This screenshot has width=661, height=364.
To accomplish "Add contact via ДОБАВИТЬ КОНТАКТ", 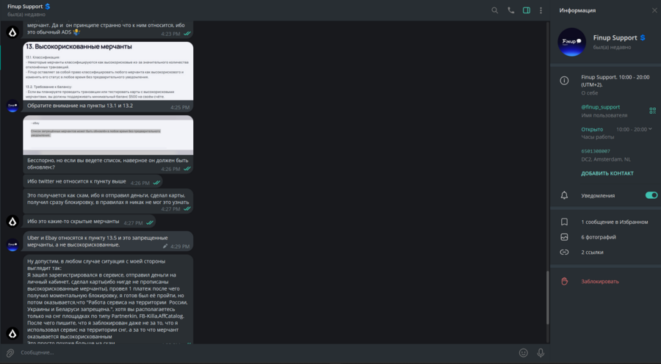I will click(607, 173).
